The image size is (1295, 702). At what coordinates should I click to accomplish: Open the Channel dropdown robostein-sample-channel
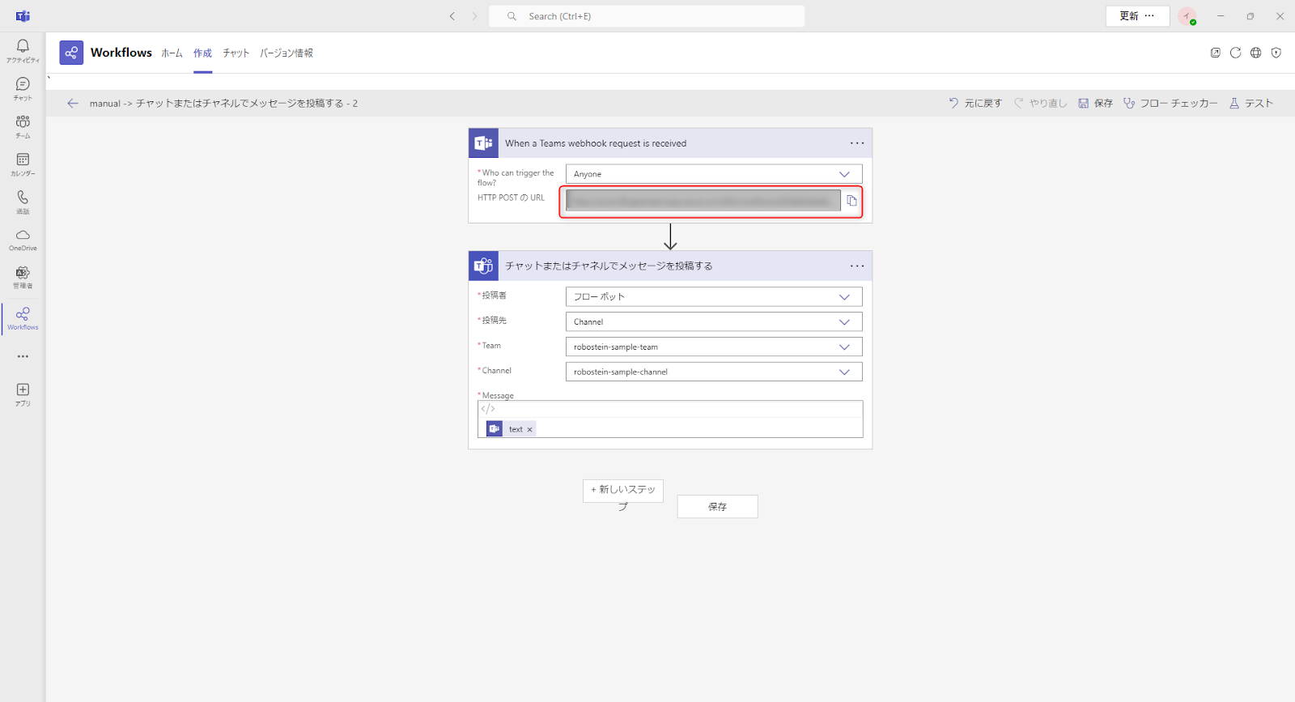[714, 372]
